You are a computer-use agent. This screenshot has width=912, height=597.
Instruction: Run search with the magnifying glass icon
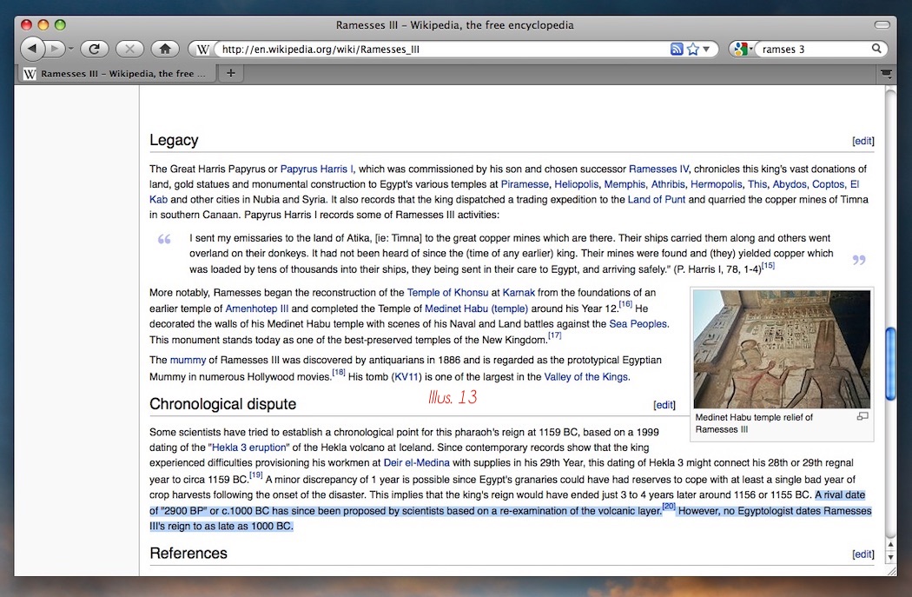[876, 49]
